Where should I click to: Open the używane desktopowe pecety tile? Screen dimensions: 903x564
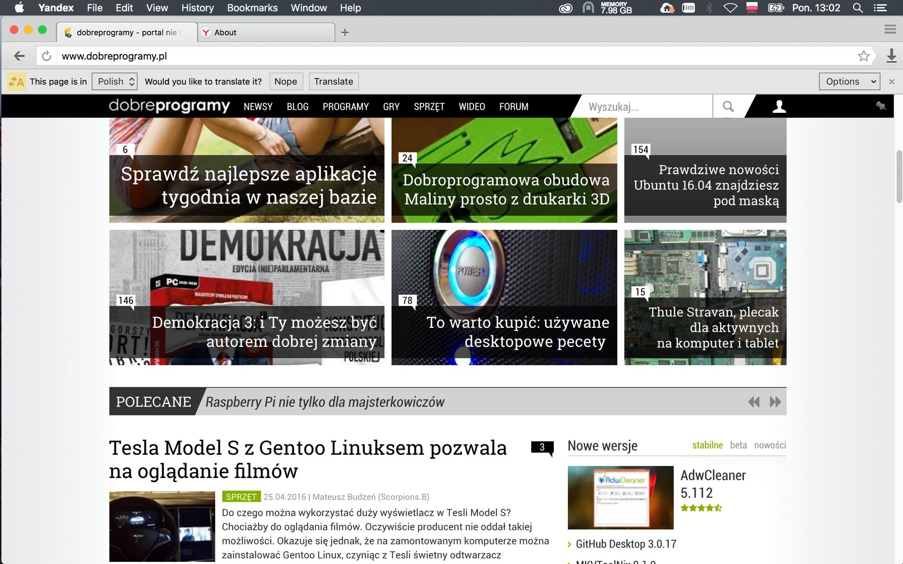click(x=504, y=297)
